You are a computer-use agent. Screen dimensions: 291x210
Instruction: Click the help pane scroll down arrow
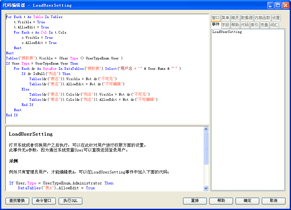tap(206, 188)
